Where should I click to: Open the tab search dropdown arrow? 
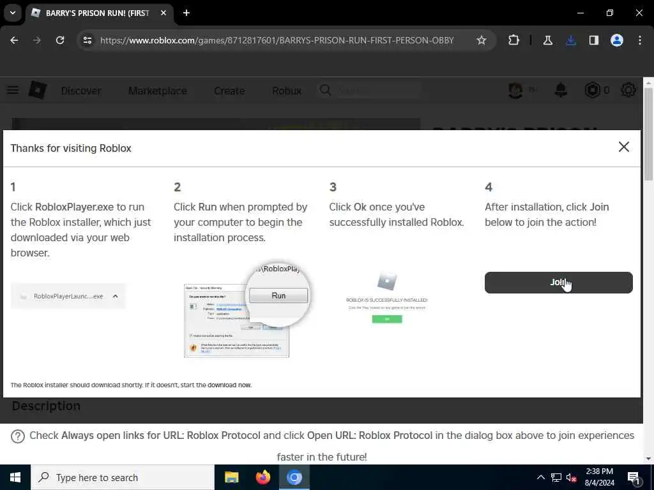click(13, 13)
